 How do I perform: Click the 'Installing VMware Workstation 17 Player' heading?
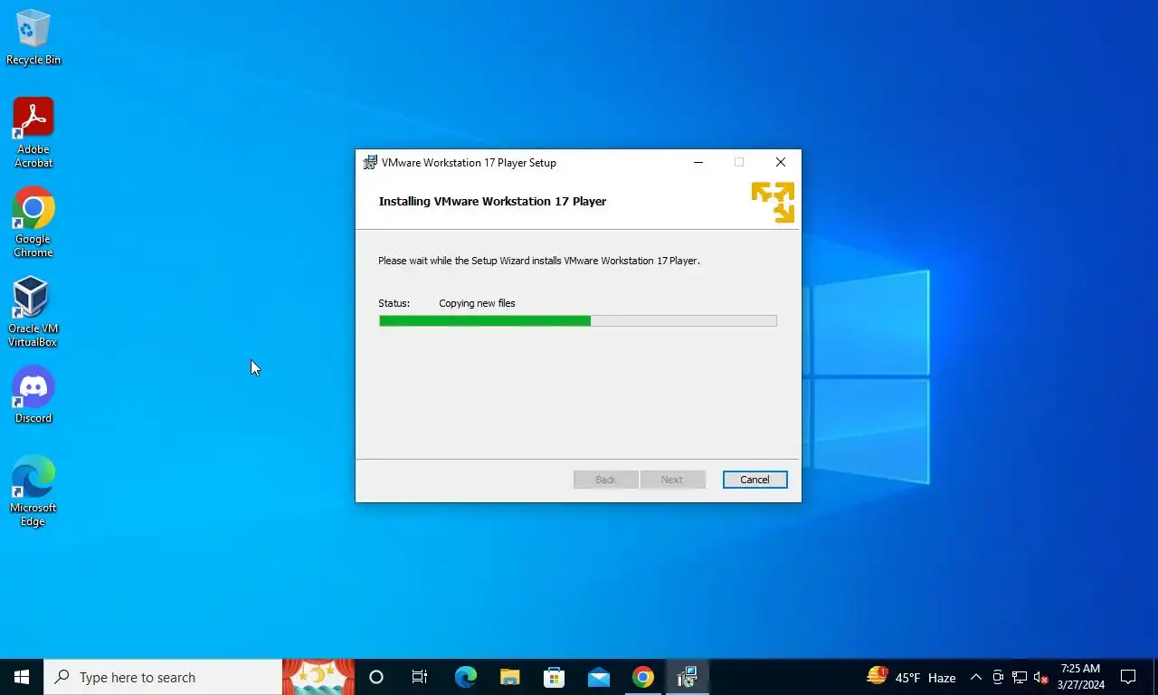coord(492,201)
